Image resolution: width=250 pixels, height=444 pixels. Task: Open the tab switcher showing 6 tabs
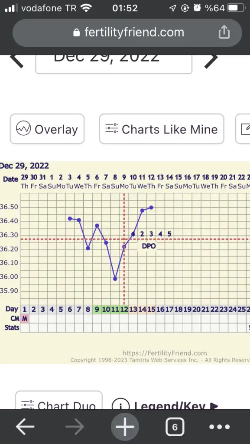[175, 427]
